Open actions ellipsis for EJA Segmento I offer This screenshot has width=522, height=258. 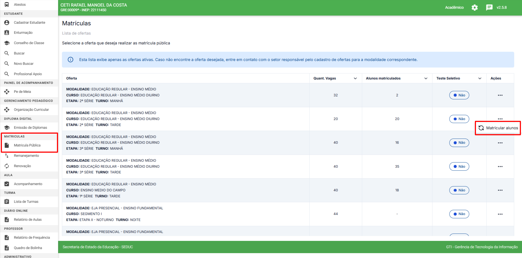pyautogui.click(x=500, y=214)
